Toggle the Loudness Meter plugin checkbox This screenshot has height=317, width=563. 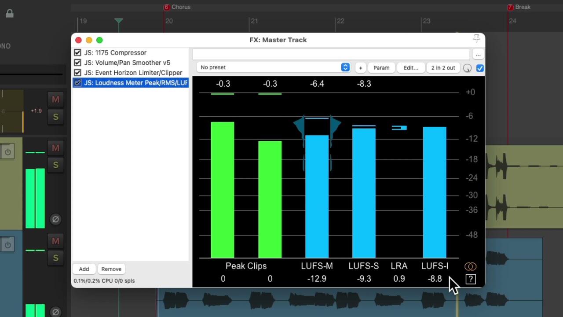[x=77, y=83]
